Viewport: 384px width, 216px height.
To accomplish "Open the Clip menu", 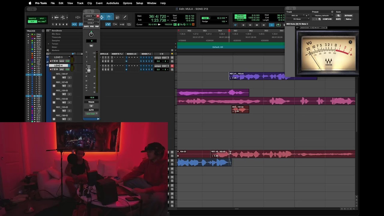I will [89, 3].
